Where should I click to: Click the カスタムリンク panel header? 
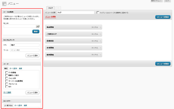(21, 40)
